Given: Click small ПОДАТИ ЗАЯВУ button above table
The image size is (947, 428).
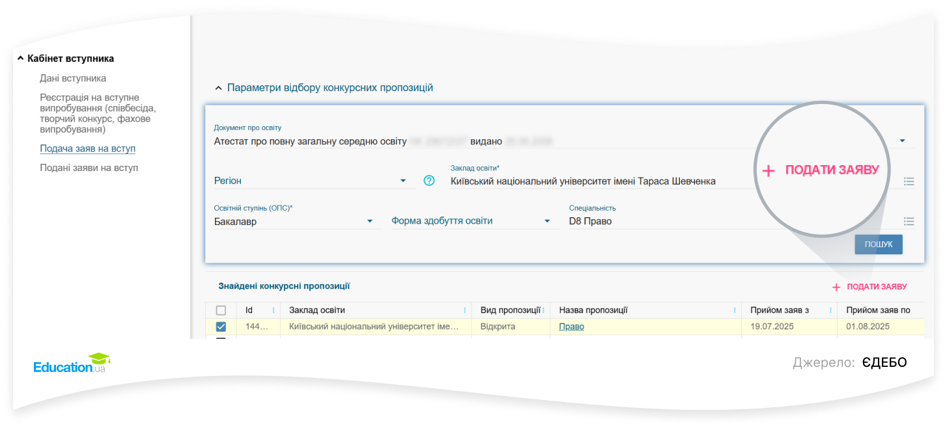Looking at the screenshot, I should (x=869, y=287).
